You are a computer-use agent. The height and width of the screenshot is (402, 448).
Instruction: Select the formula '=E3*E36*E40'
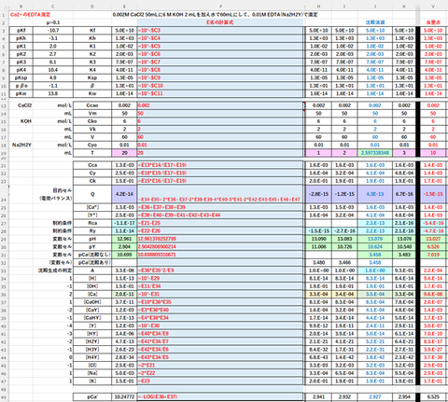220,310
